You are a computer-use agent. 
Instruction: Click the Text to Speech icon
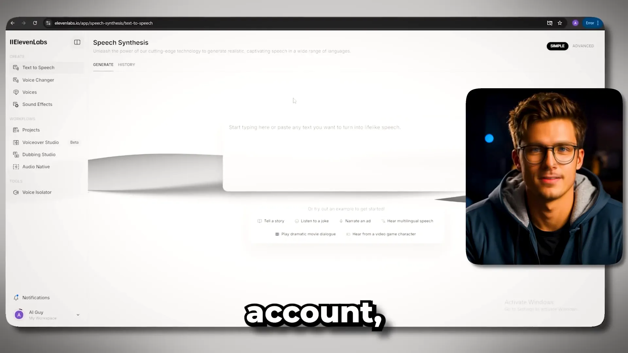click(15, 67)
